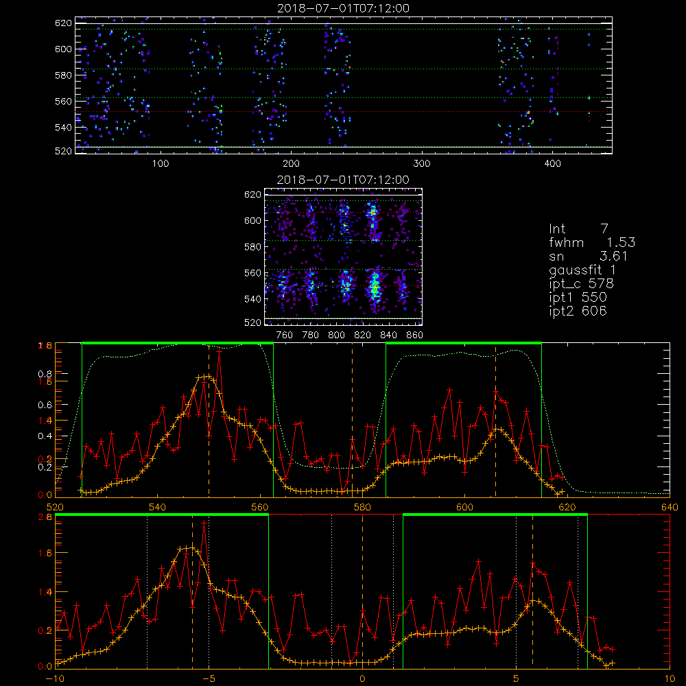This screenshot has height=686, width=686.
Task: Click the middle zoomed spectrogram image
Action: (x=344, y=257)
